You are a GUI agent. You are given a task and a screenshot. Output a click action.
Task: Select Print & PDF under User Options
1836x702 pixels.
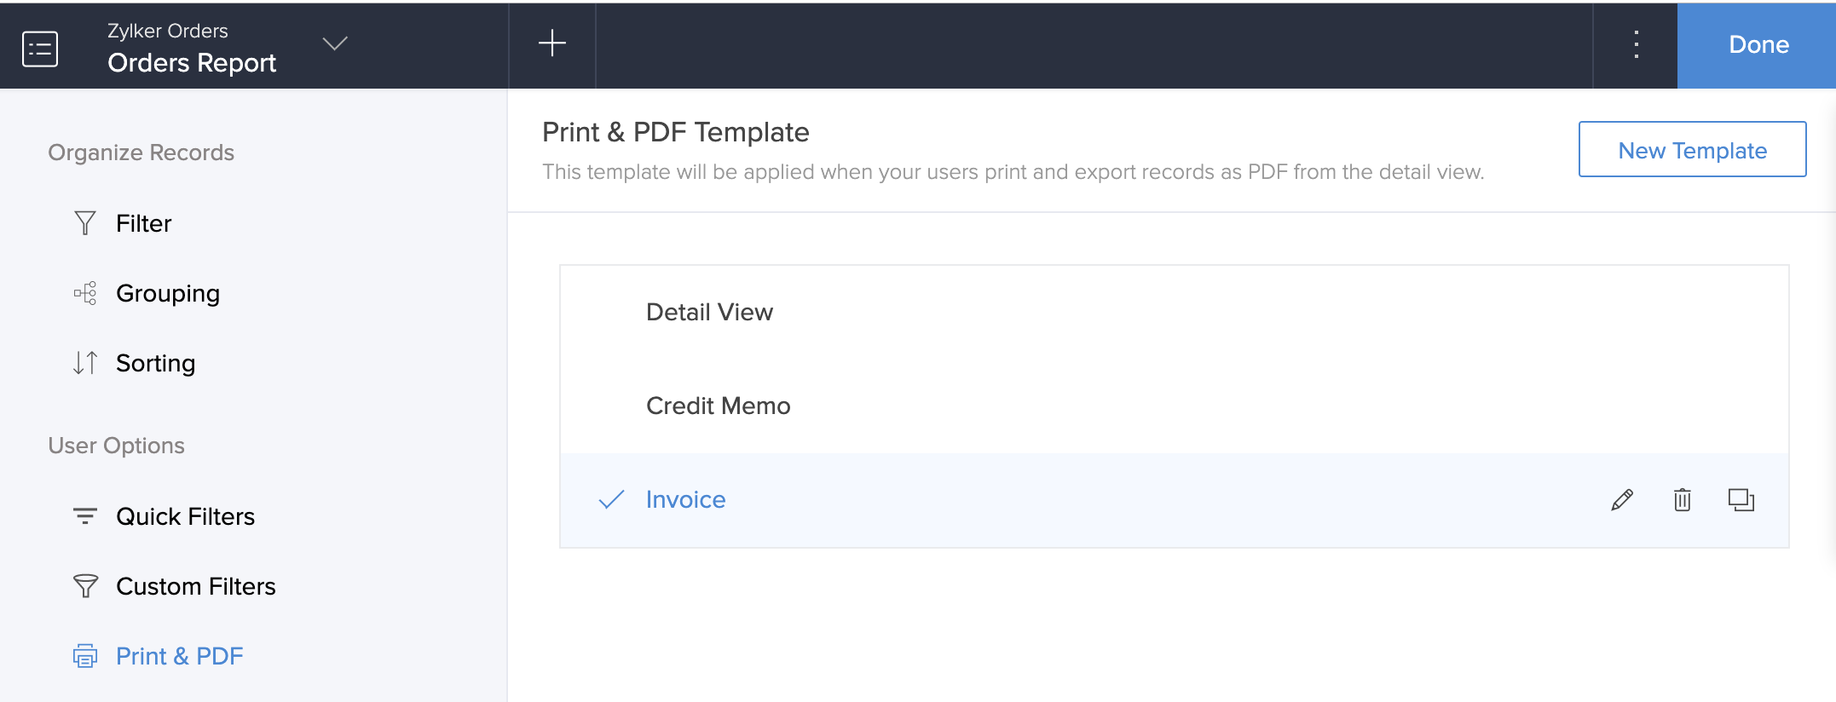coord(179,656)
